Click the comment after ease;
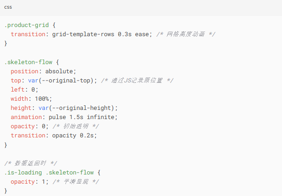Image resolution: width=282 pixels, height=196 pixels. pos(186,34)
